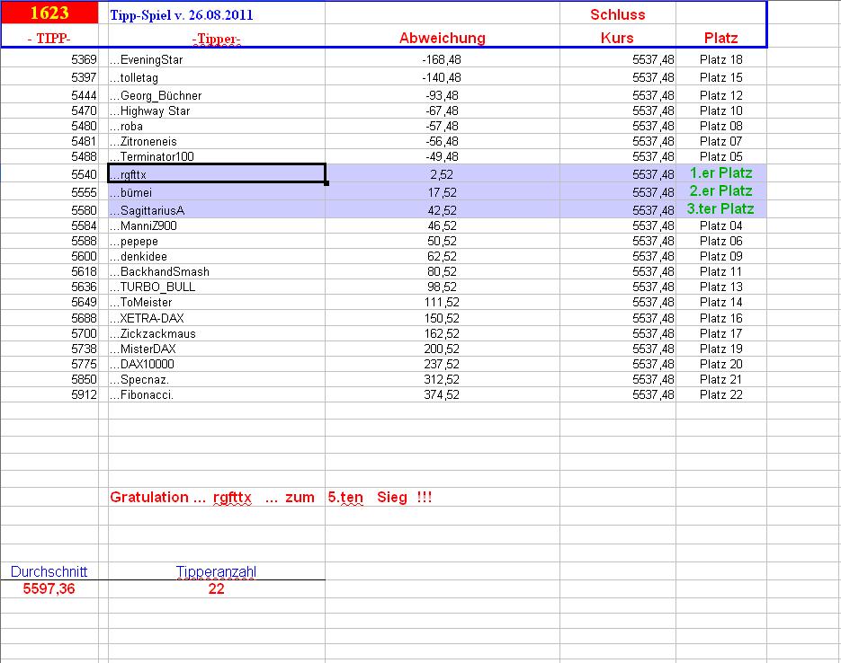The height and width of the screenshot is (663, 841).
Task: Select the tip value 5369
Action: click(49, 59)
